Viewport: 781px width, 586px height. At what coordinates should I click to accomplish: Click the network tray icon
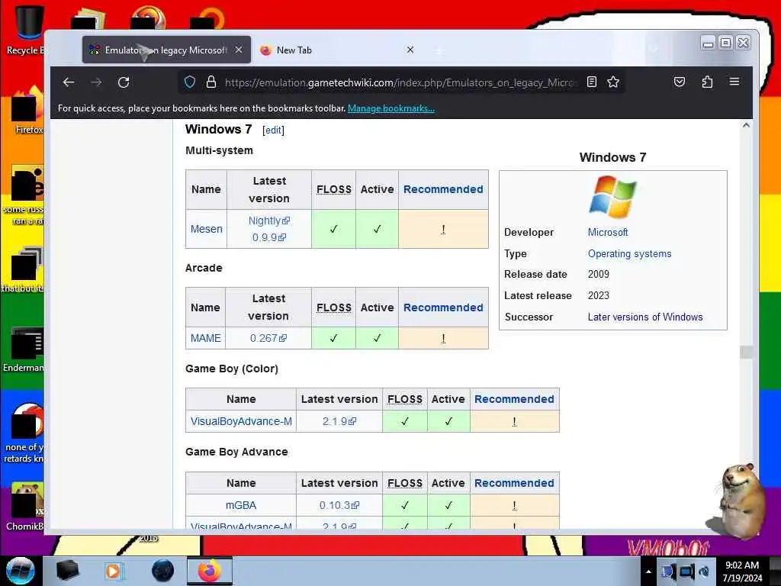click(687, 572)
